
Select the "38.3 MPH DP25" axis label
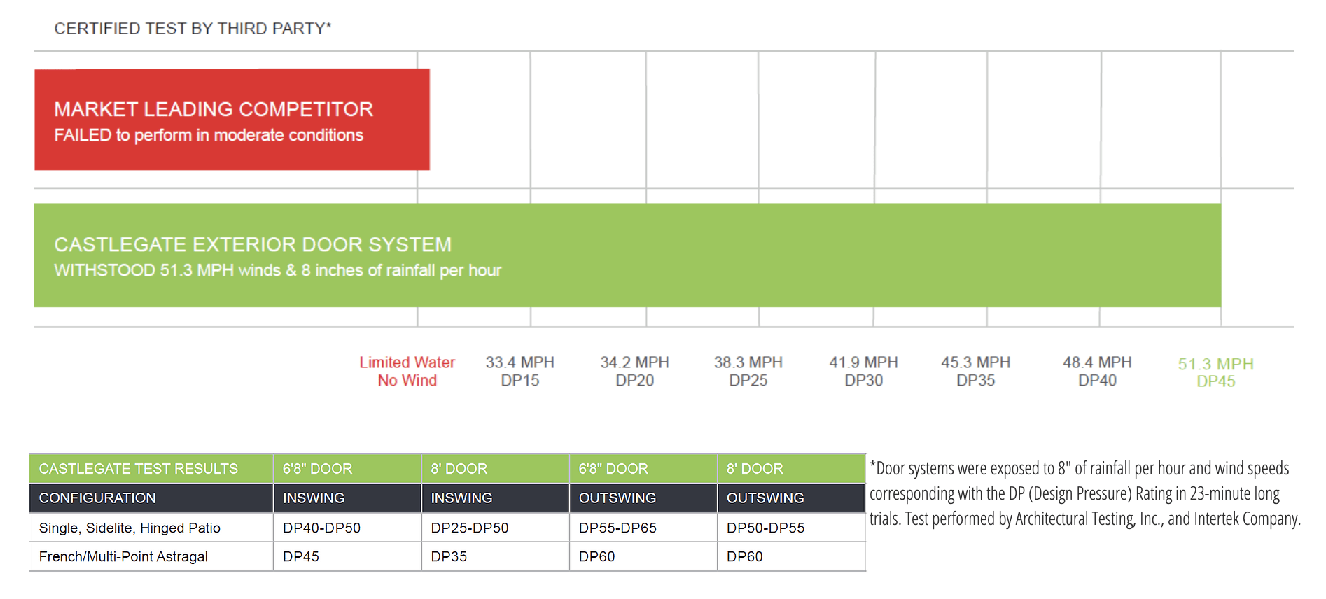point(748,372)
